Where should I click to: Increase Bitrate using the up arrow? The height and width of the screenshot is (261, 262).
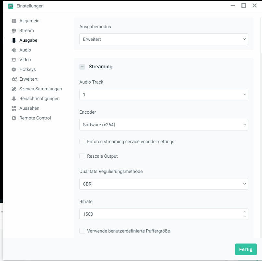pos(244,212)
